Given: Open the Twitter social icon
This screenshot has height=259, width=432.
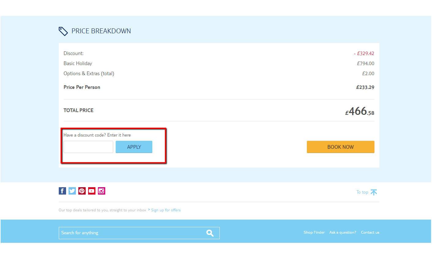Looking at the screenshot, I should click(x=72, y=191).
